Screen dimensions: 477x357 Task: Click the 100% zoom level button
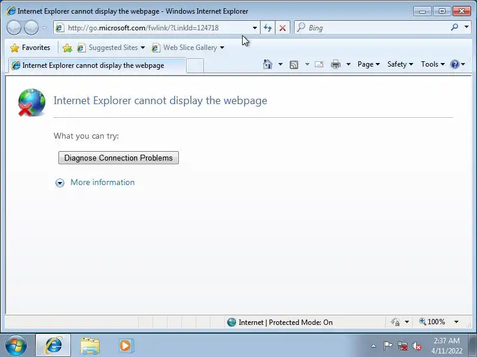pos(432,322)
